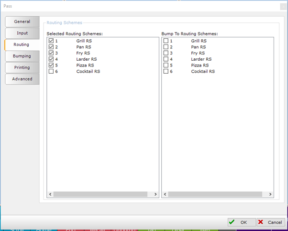Switch to the General tab
Screen dimensions: 288x231
click(x=22, y=22)
